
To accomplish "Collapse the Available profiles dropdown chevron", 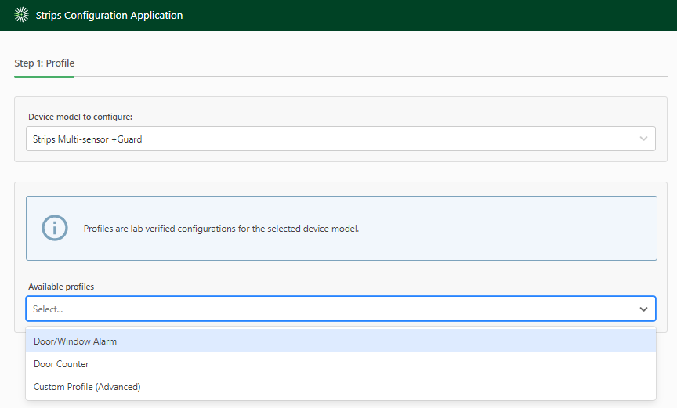I will point(643,309).
